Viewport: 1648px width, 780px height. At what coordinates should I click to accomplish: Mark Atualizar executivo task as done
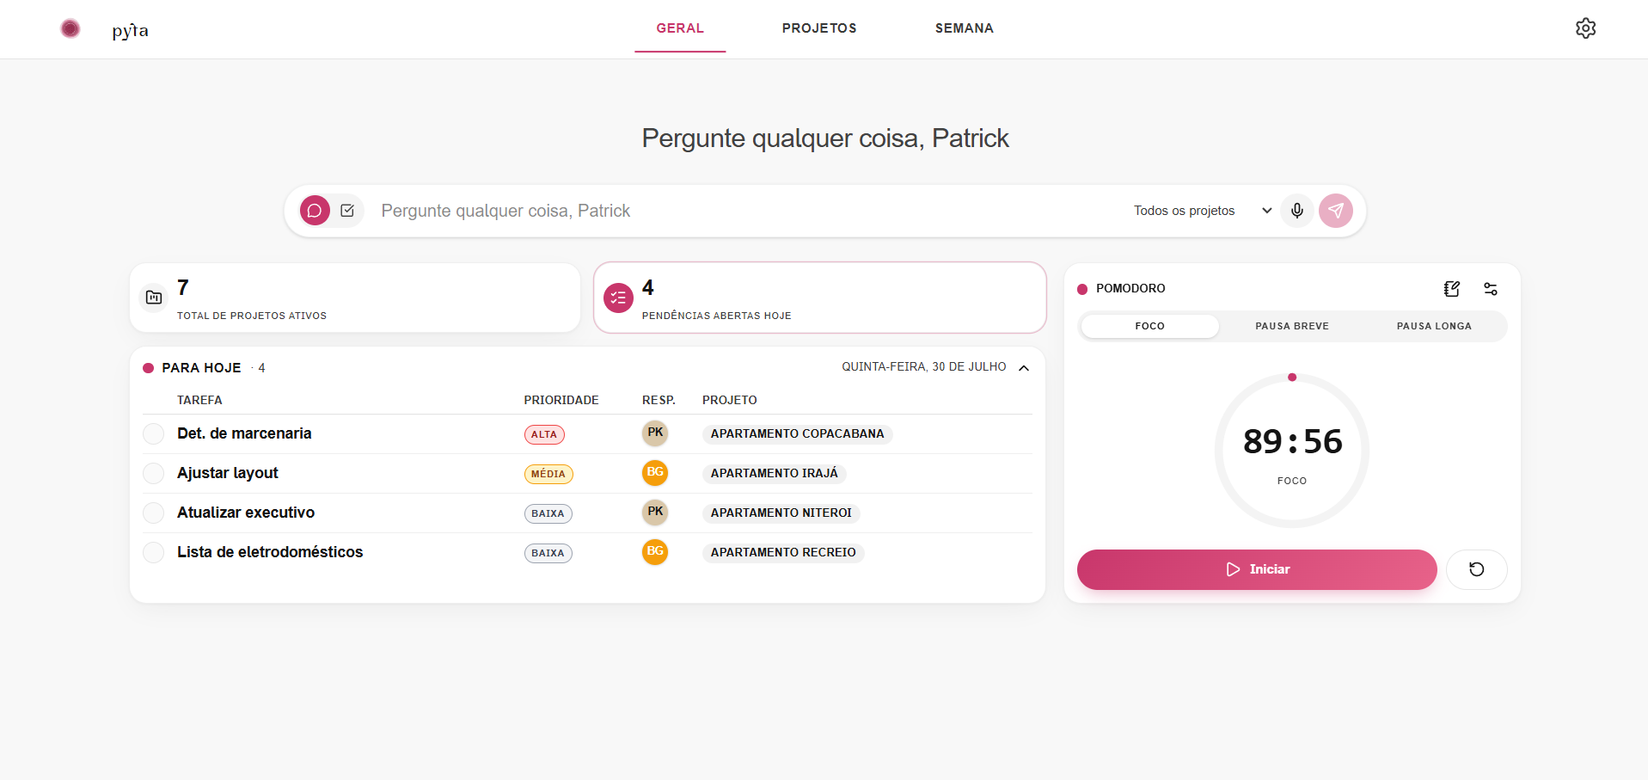154,513
